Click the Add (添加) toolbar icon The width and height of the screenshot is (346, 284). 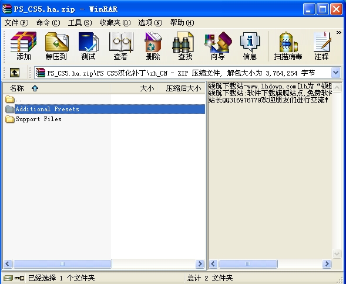click(x=23, y=46)
